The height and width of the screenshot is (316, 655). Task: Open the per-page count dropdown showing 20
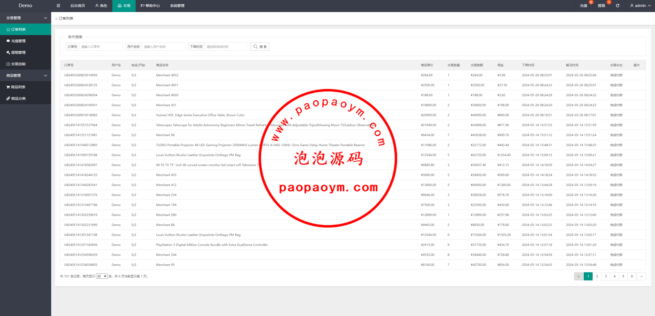pyautogui.click(x=102, y=276)
